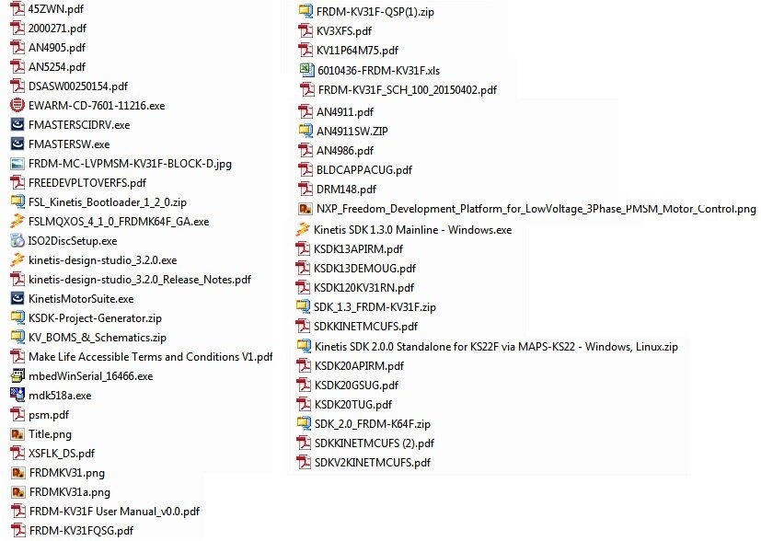
Task: Select file name SDKKINETMCUFS (2).pdf
Action: point(375,443)
